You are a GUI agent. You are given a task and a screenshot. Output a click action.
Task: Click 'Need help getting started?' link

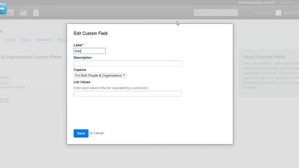(256, 2)
